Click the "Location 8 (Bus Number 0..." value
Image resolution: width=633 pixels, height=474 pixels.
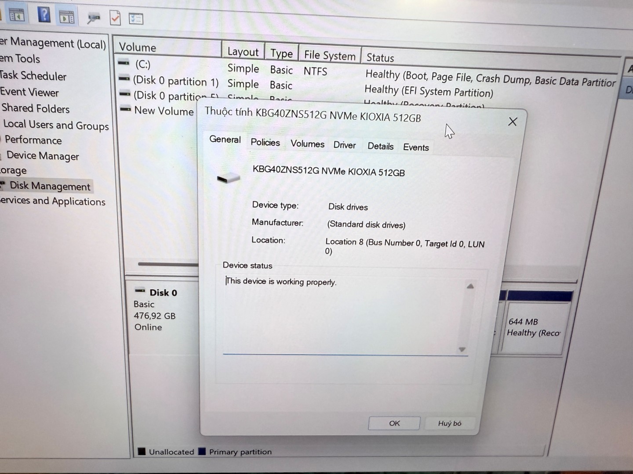point(405,246)
